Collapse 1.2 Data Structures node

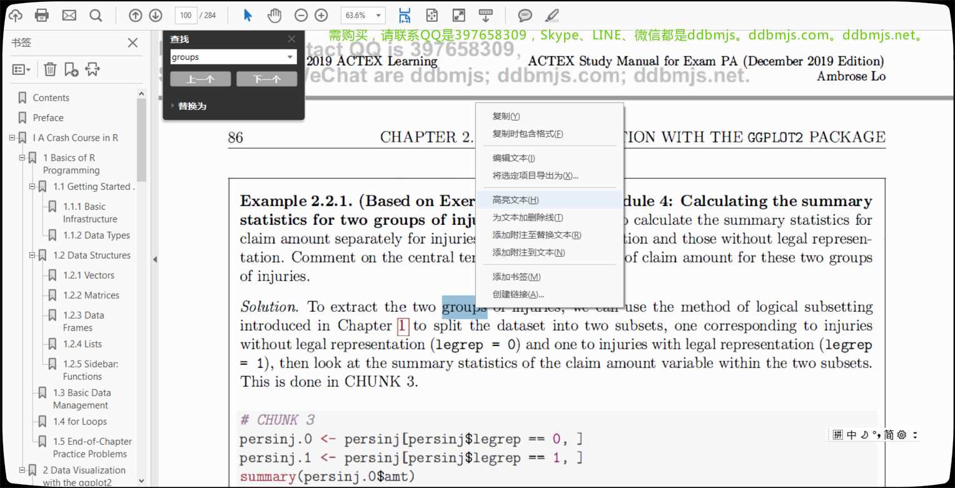tap(32, 255)
